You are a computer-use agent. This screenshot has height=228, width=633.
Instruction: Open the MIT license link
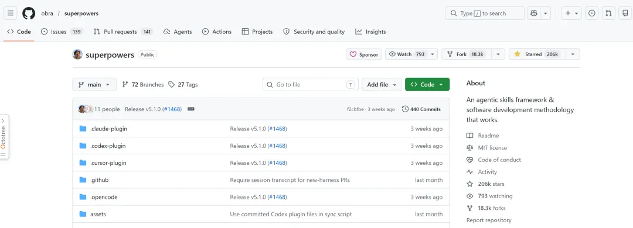(x=487, y=148)
